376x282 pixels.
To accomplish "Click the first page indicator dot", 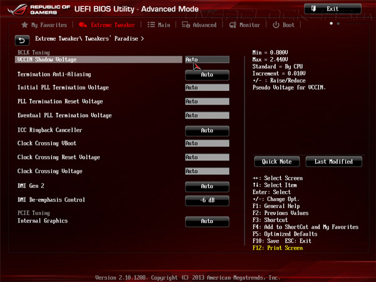I will [331, 24].
